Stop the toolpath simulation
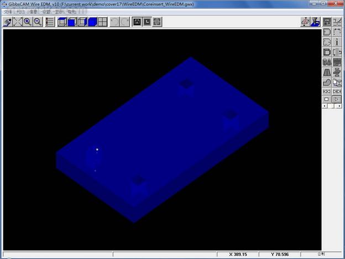345x259 pixels. coord(327,99)
